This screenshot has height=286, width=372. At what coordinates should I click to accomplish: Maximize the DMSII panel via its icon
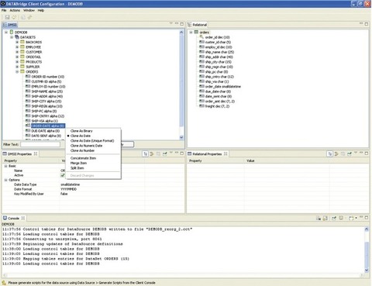(x=182, y=24)
